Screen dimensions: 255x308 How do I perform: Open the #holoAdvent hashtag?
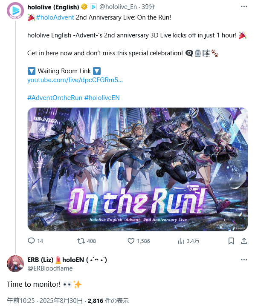point(55,17)
